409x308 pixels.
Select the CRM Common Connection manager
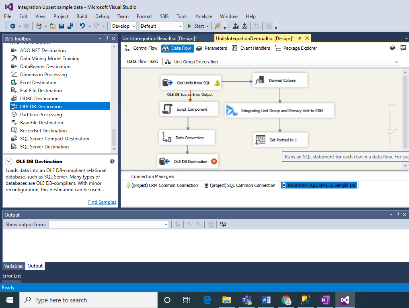(162, 185)
